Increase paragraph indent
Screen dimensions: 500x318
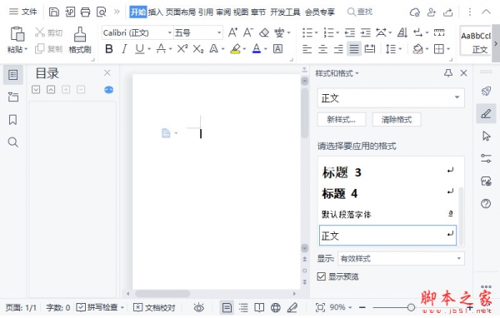click(366, 32)
